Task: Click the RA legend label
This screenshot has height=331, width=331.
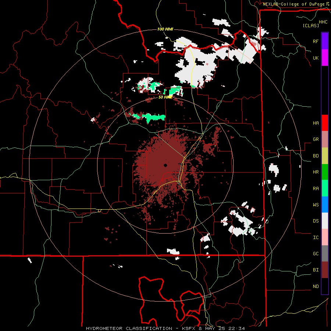Action: tap(316, 189)
